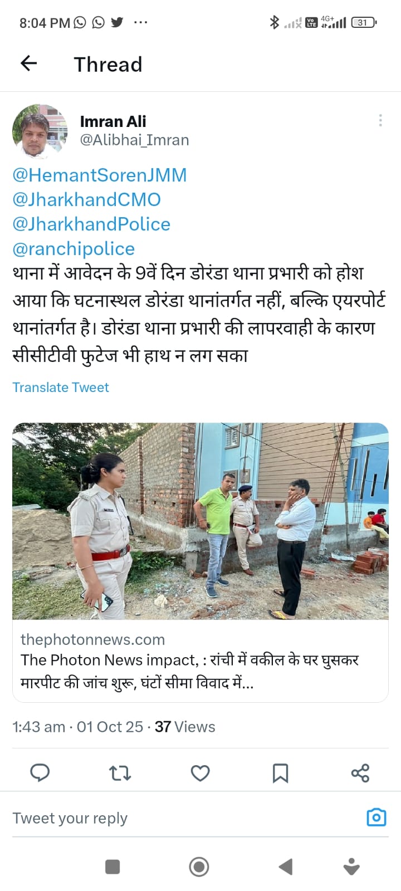The width and height of the screenshot is (401, 891).
Task: Open the @JharkhandCMO mention
Action: tap(86, 199)
